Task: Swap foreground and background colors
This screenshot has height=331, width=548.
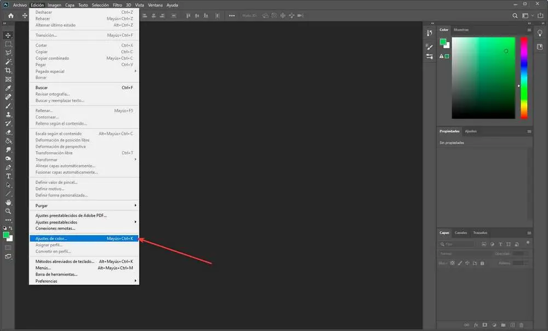Action: coord(10,228)
